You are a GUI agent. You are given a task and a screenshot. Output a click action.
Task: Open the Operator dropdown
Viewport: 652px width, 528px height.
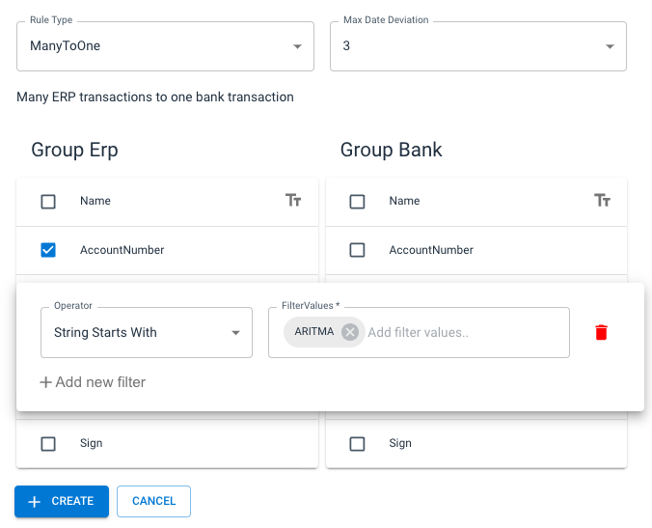[146, 332]
